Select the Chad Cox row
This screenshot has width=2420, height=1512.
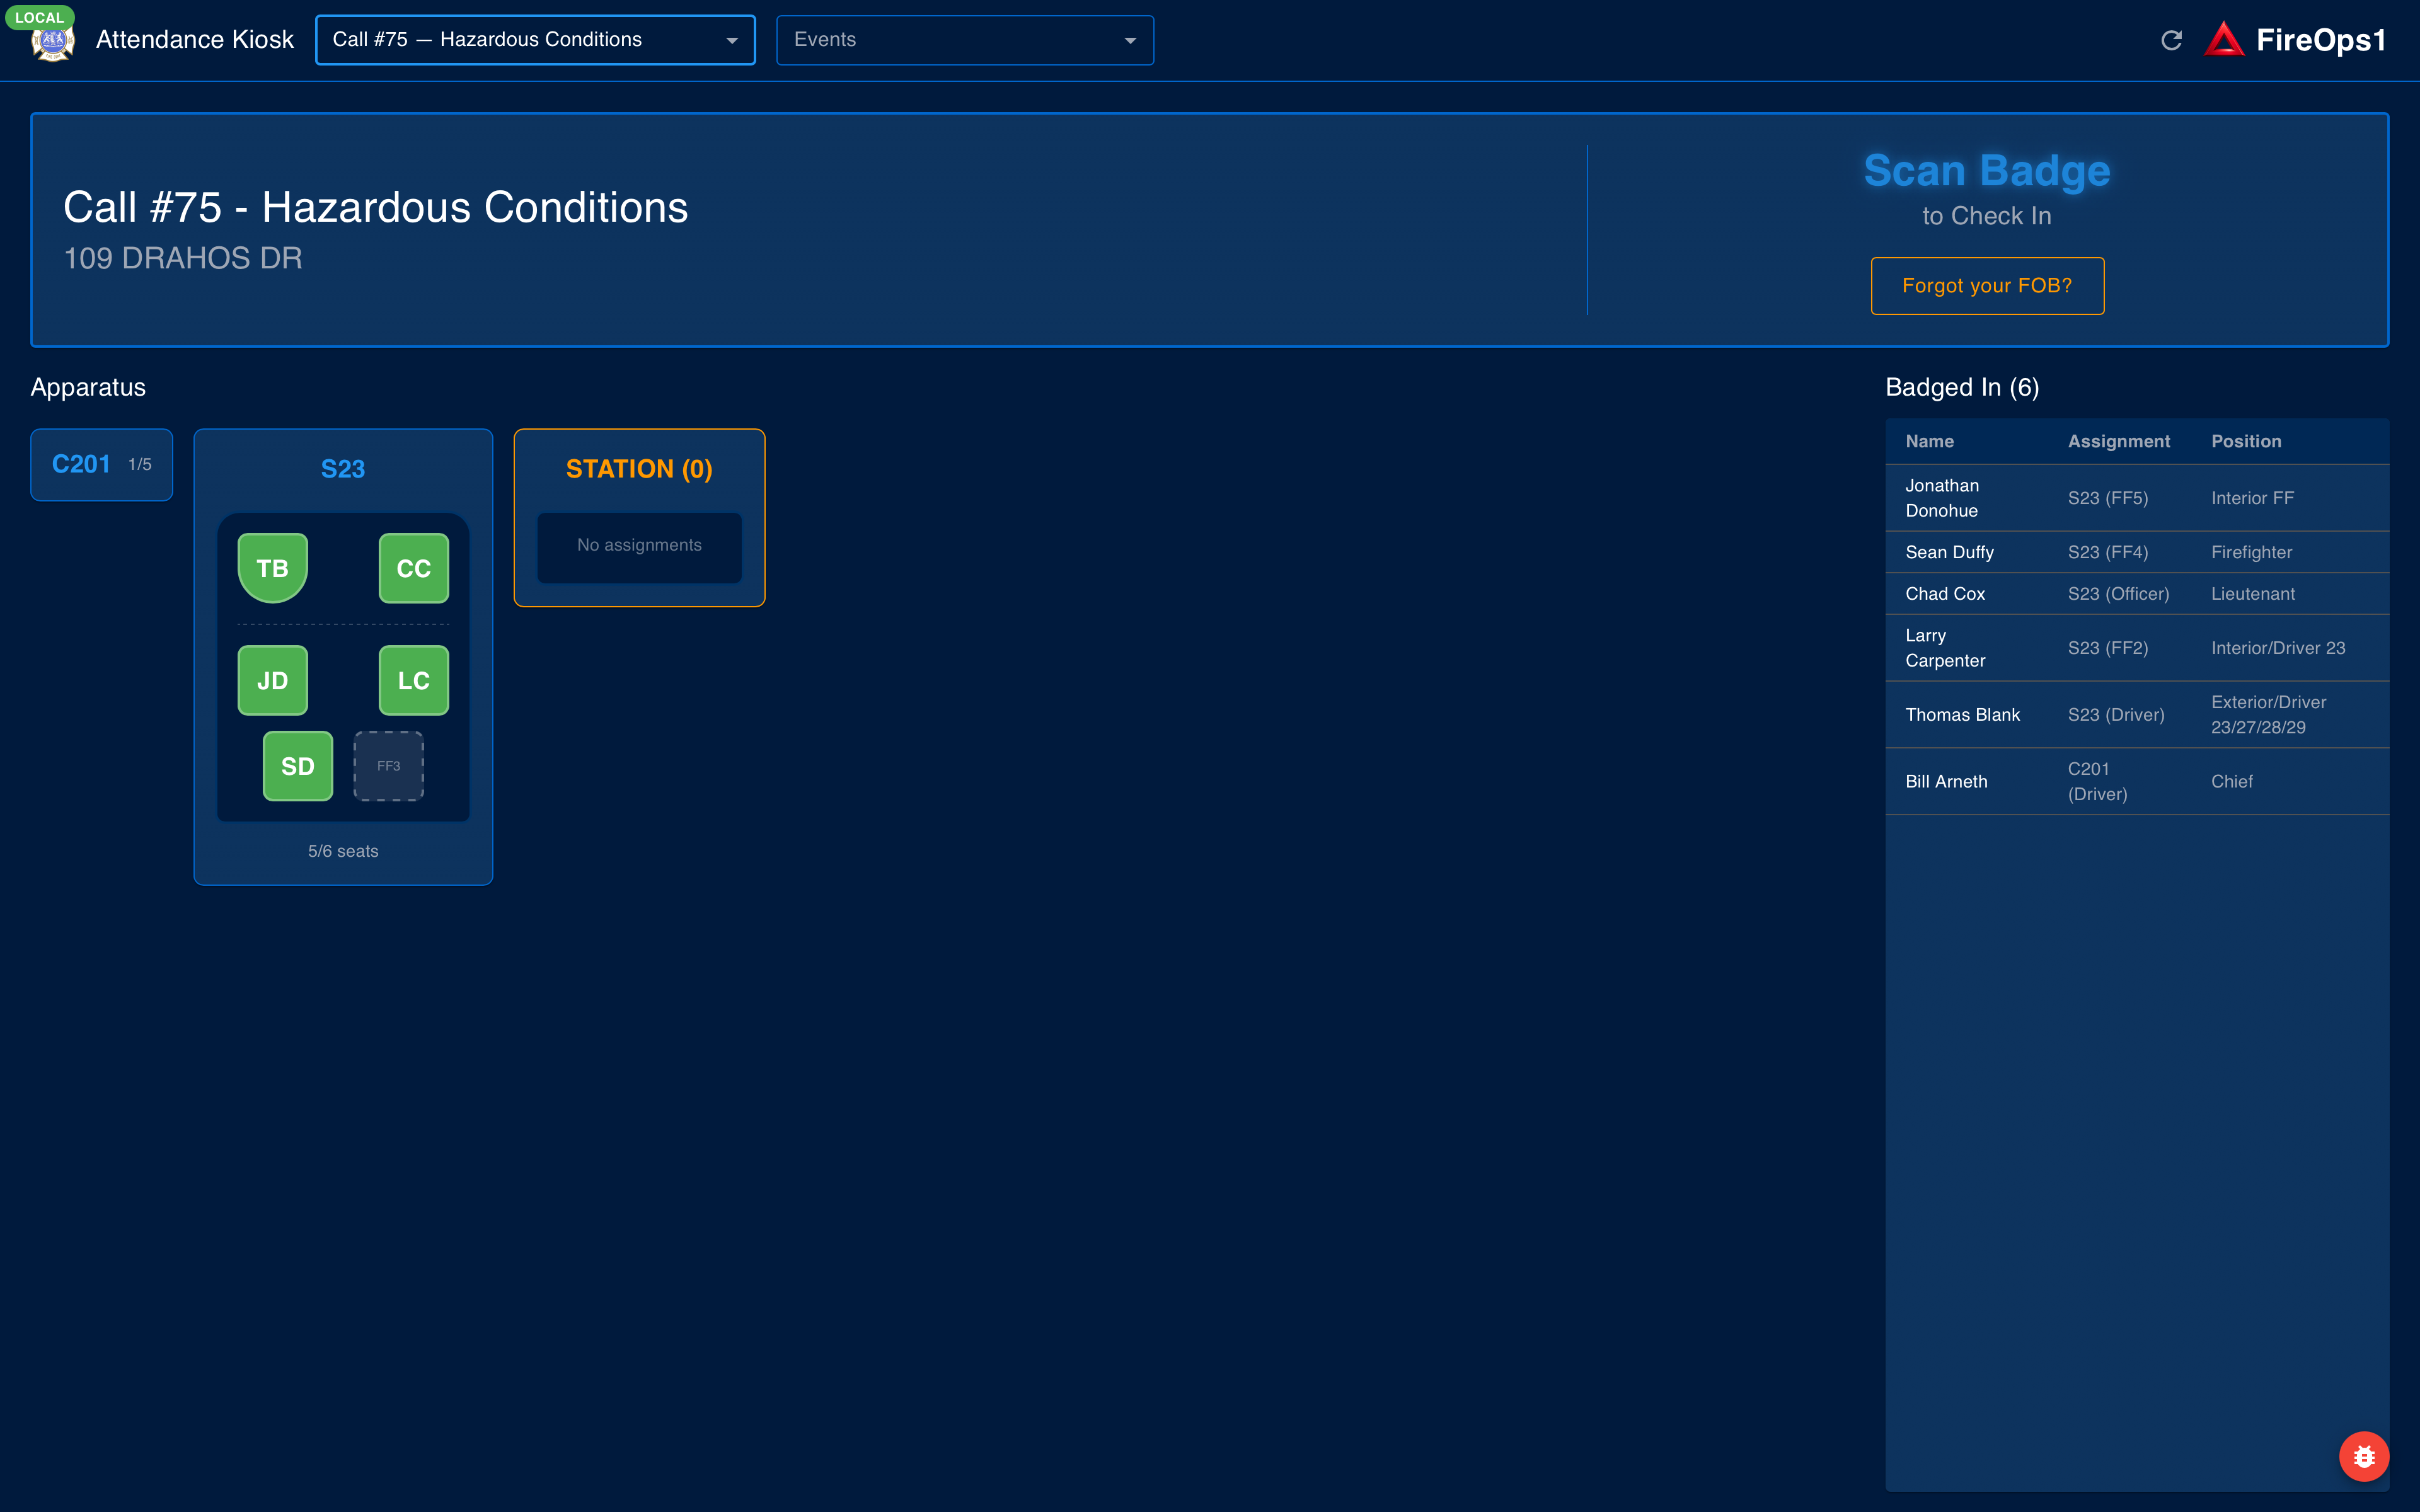pos(2137,594)
